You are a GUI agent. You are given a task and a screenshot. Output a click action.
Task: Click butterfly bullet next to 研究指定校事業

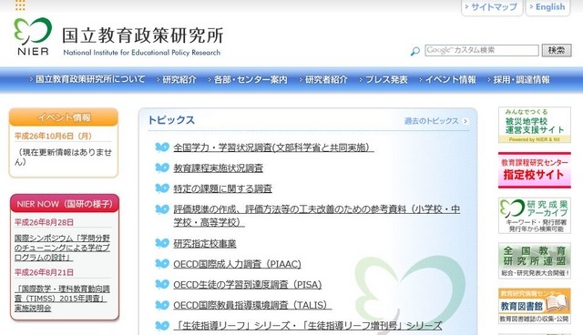coord(162,243)
